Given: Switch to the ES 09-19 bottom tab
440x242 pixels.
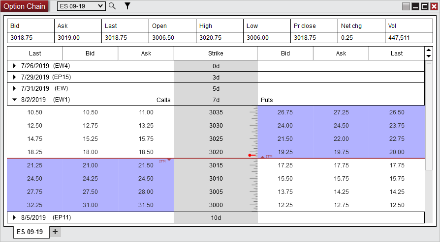Looking at the screenshot, I should click(30, 232).
